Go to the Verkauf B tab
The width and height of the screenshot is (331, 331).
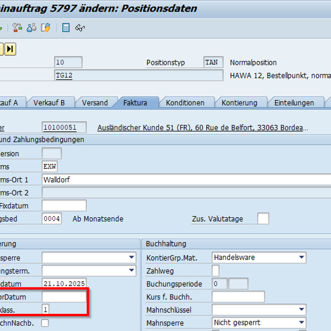pyautogui.click(x=49, y=103)
